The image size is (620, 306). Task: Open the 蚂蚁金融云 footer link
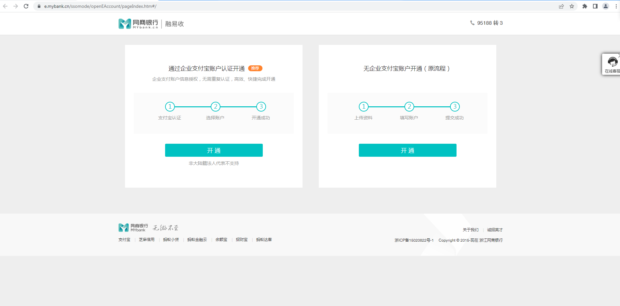197,240
